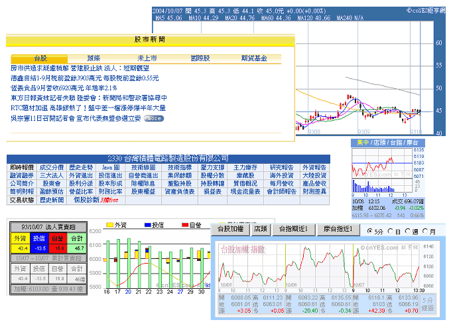The height and width of the screenshot is (332, 451).
Task: Open the 自營商進出 link
Action: coord(143,176)
